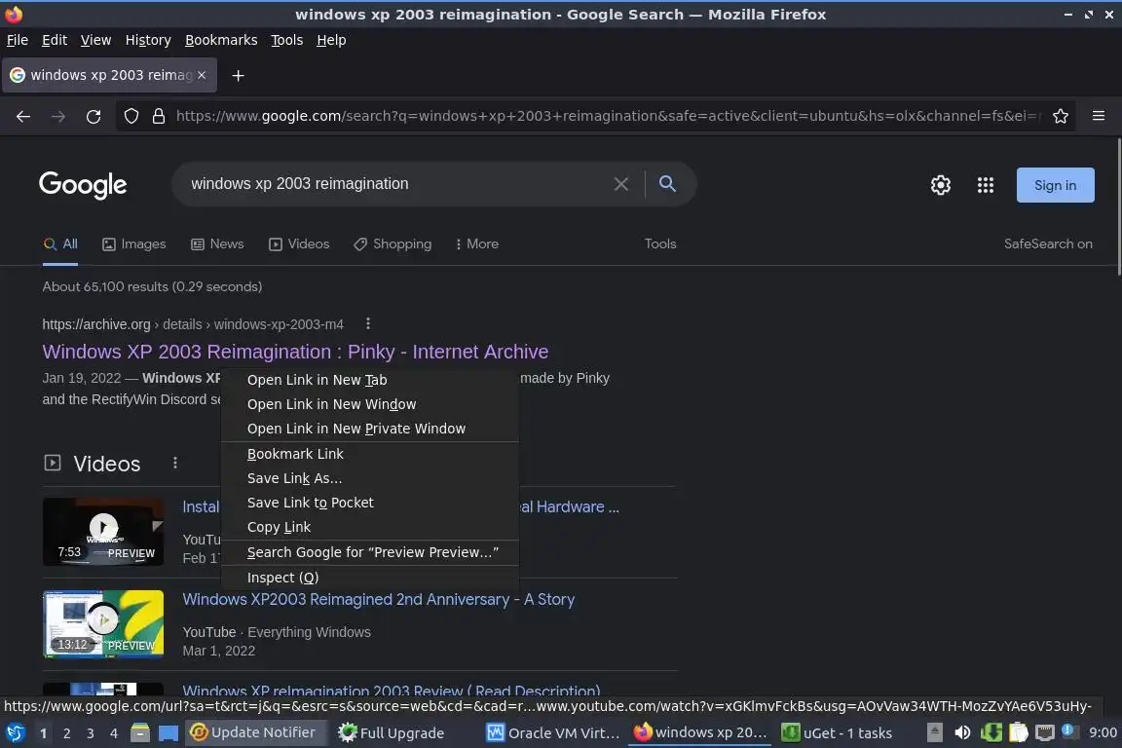
Task: Bookmark this page with the star
Action: 1061,116
